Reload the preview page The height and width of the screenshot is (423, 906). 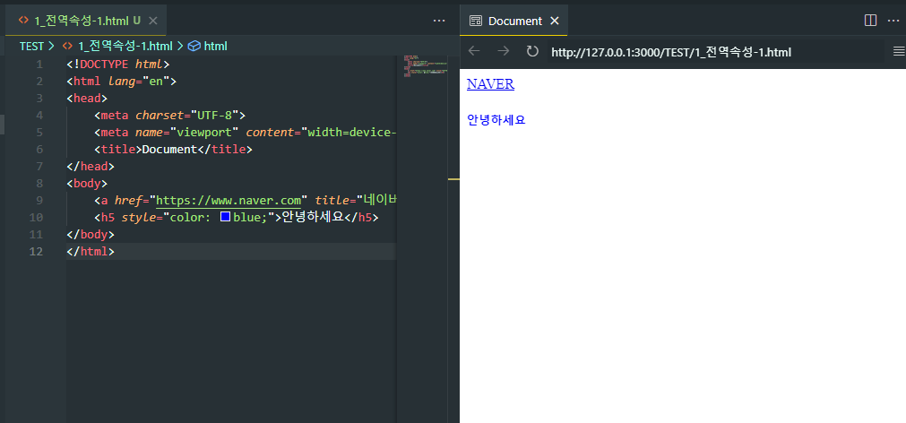tap(532, 51)
